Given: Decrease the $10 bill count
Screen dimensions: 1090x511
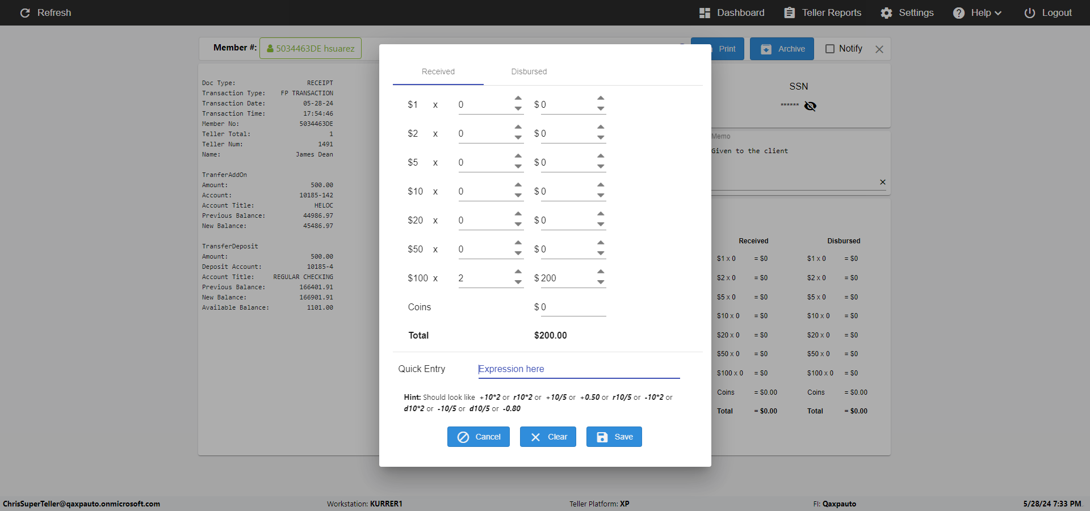Looking at the screenshot, I should point(518,196).
